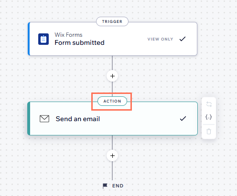Add a step after Send an email
Image resolution: width=237 pixels, height=196 pixels.
[x=112, y=155]
